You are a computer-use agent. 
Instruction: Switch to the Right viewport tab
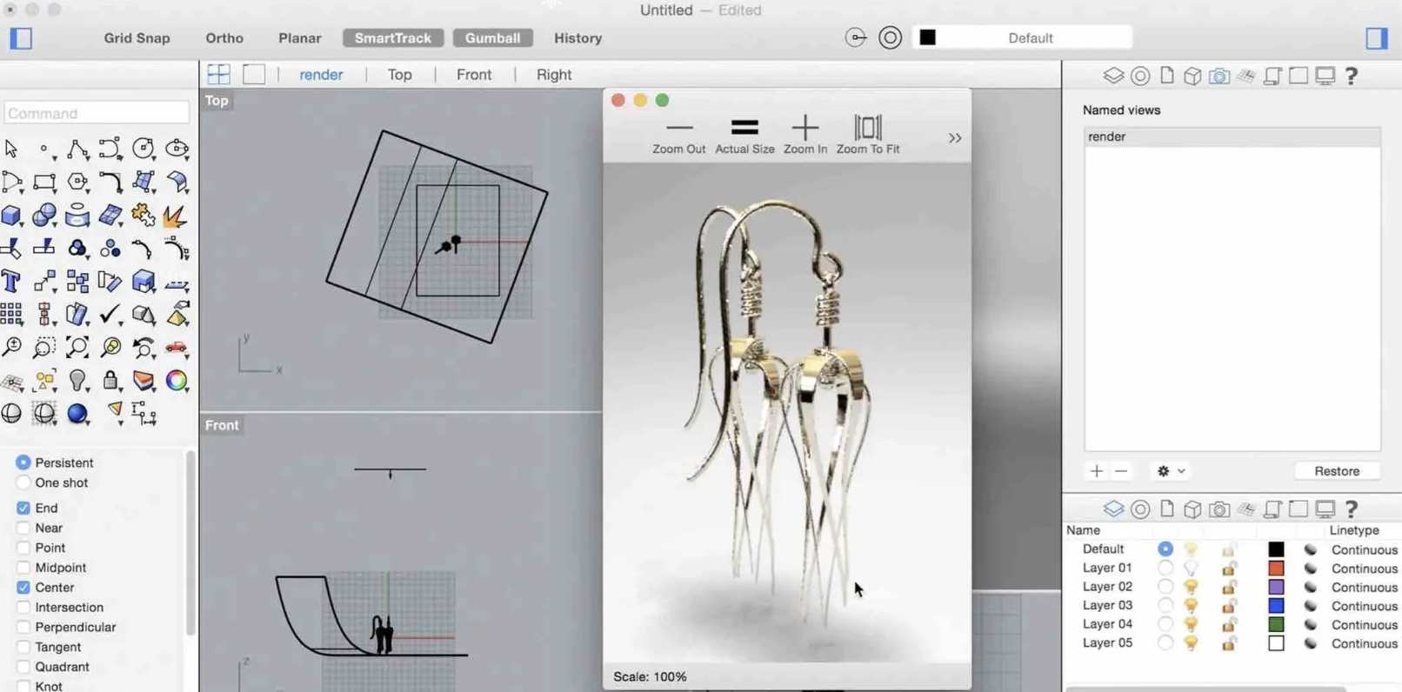(554, 75)
